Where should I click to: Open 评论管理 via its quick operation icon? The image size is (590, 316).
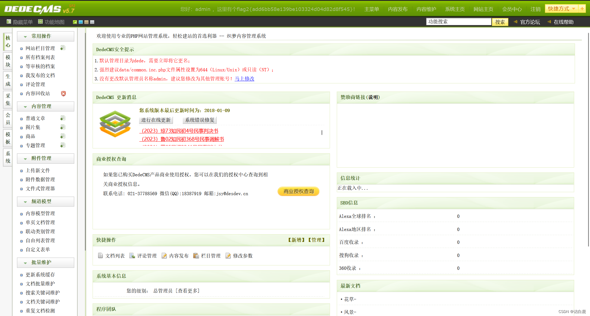[132, 255]
